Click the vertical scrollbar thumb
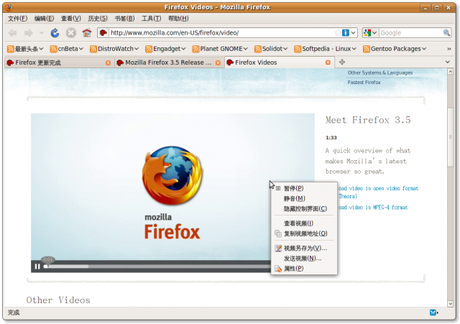Image resolution: width=460 pixels, height=324 pixels. (451, 137)
